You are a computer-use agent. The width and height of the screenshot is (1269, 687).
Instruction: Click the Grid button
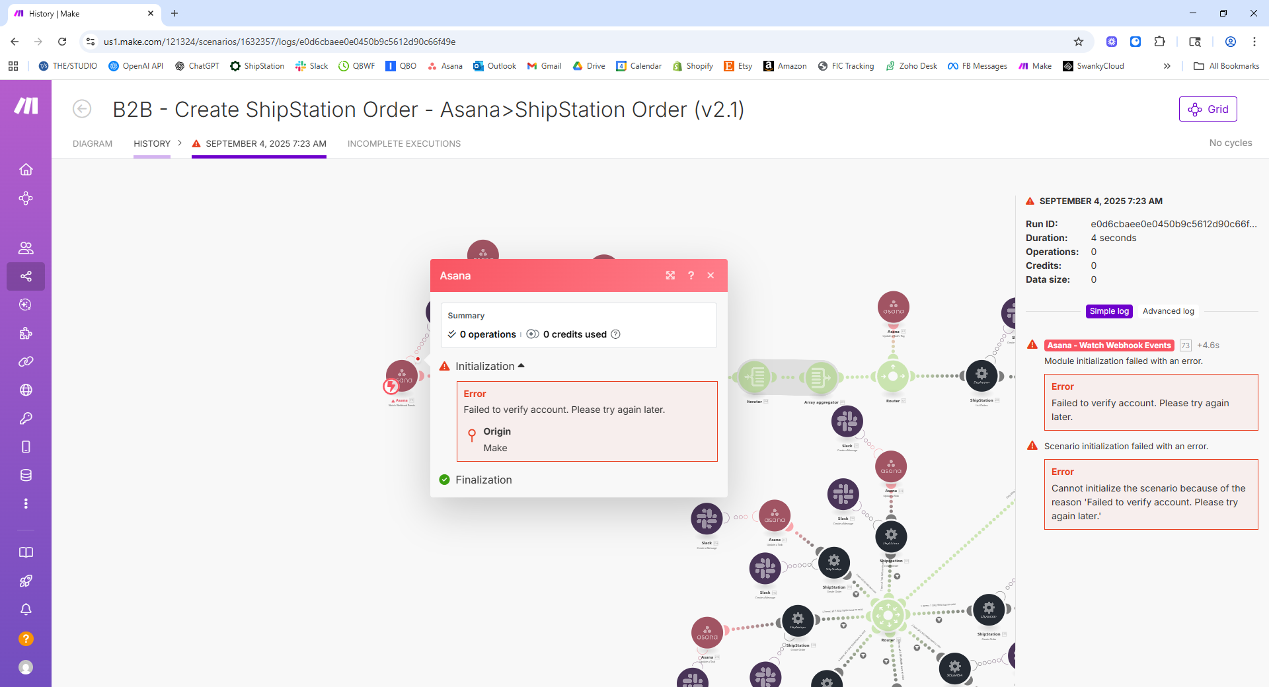1208,109
